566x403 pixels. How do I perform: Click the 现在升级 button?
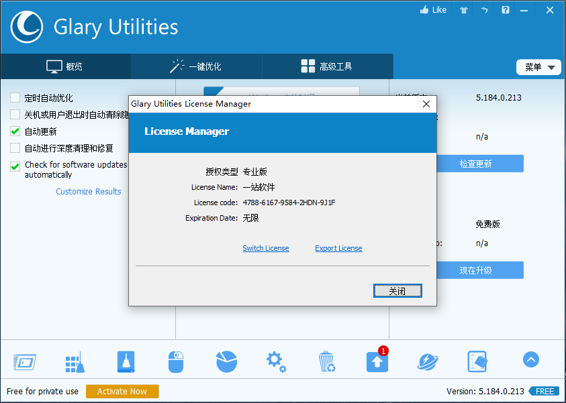pos(476,270)
